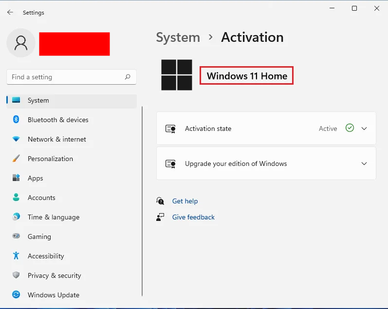The height and width of the screenshot is (309, 388).
Task: Click the Windows 11 Home edition text
Action: tap(247, 76)
